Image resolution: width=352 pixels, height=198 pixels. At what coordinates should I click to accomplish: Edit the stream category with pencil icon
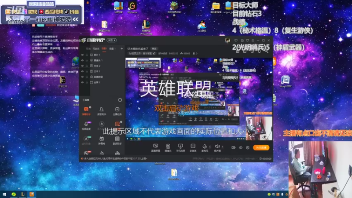pyautogui.click(x=154, y=53)
